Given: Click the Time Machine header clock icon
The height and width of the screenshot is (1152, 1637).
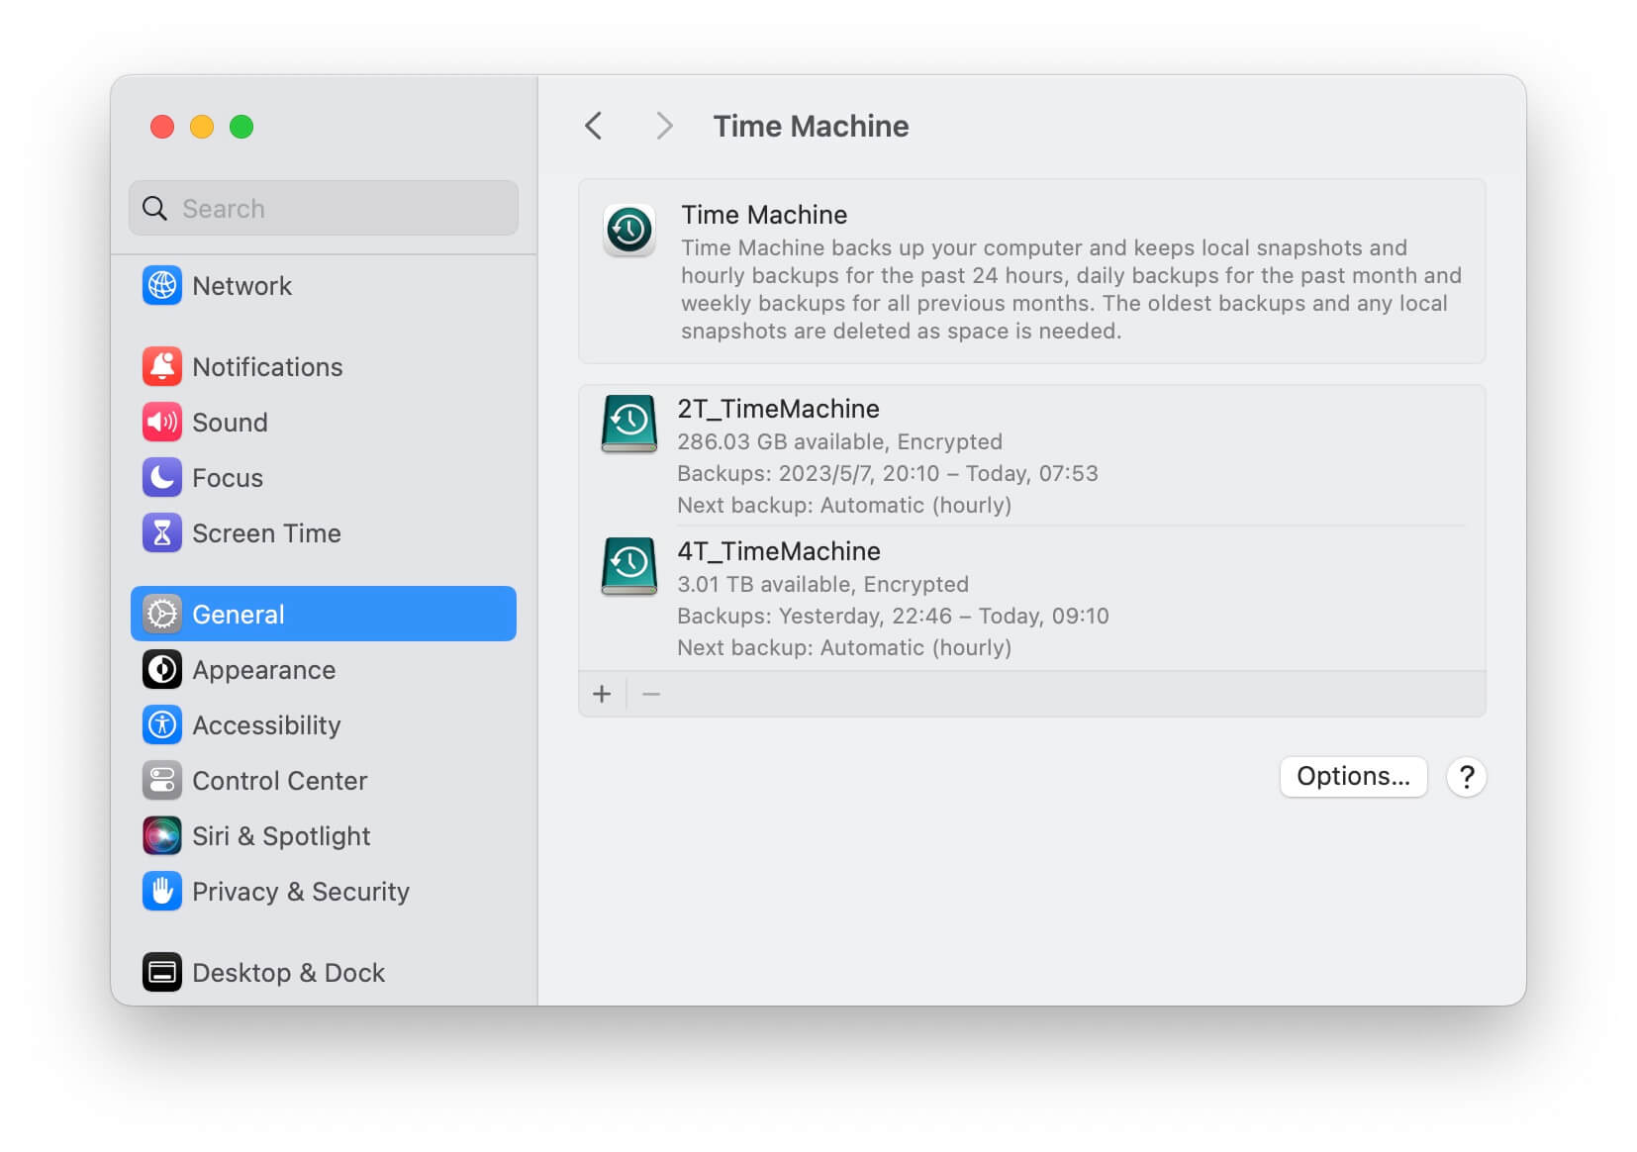Looking at the screenshot, I should (x=629, y=231).
